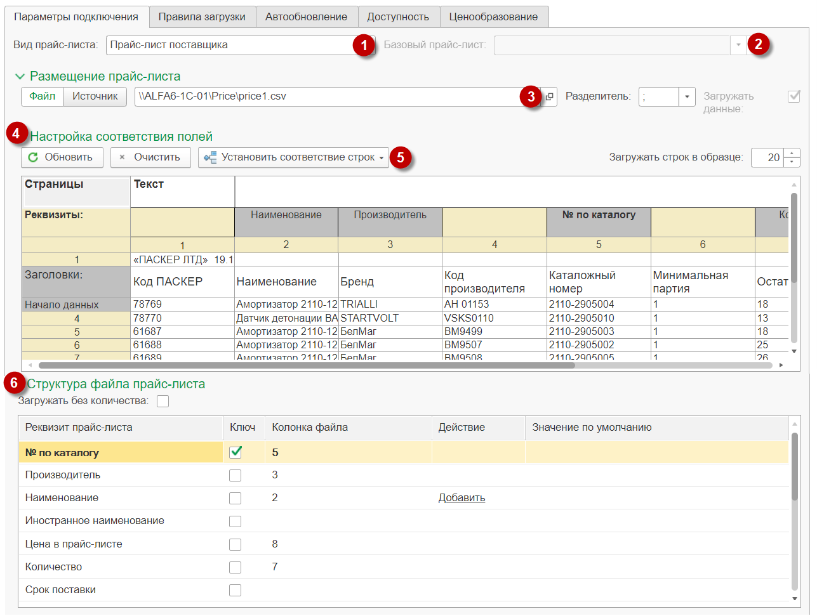This screenshot has height=616, width=817.
Task: Click STARTVOLT brand cell
Action: pos(390,318)
